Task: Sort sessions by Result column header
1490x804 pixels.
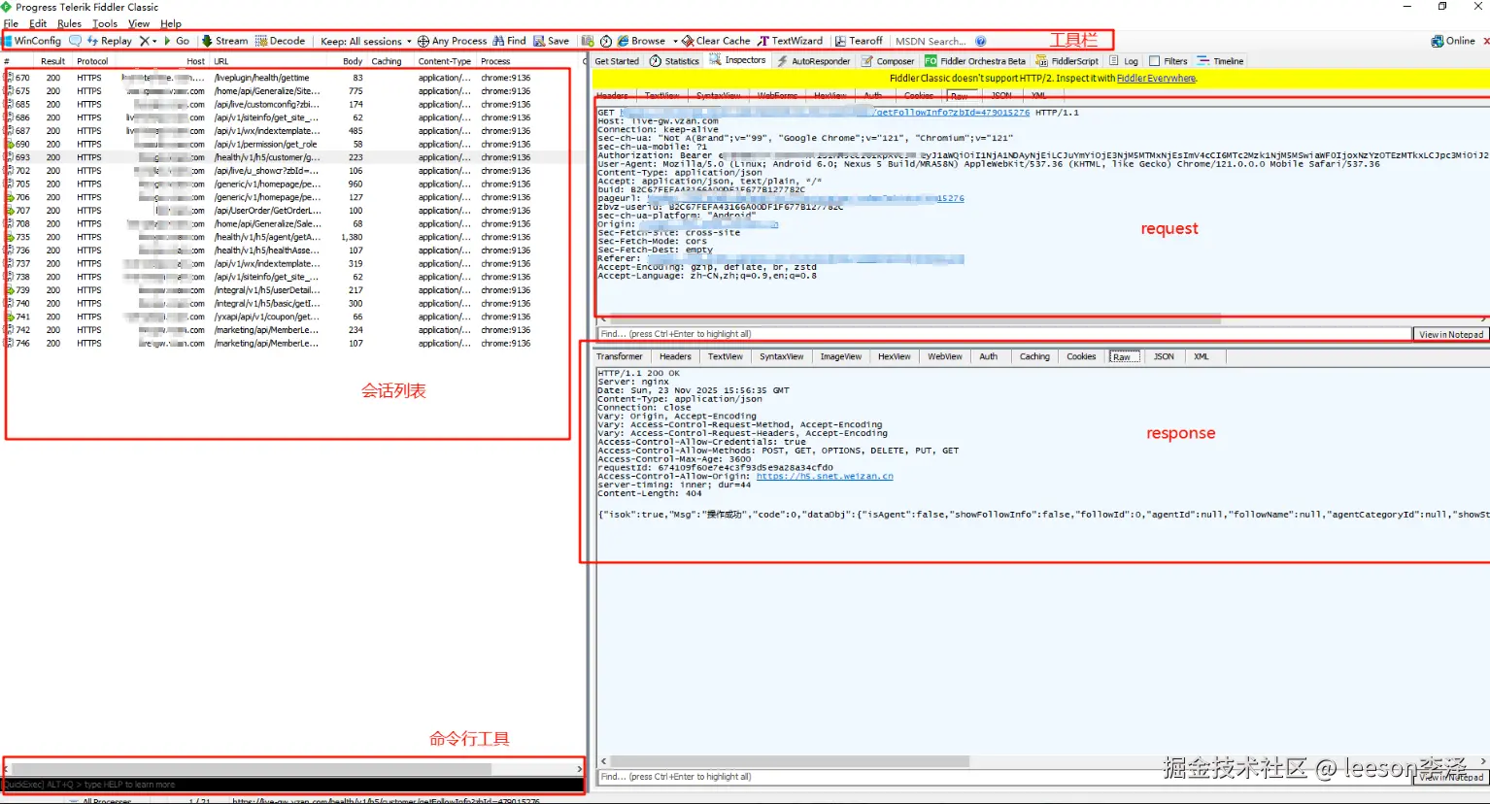Action: tap(53, 61)
